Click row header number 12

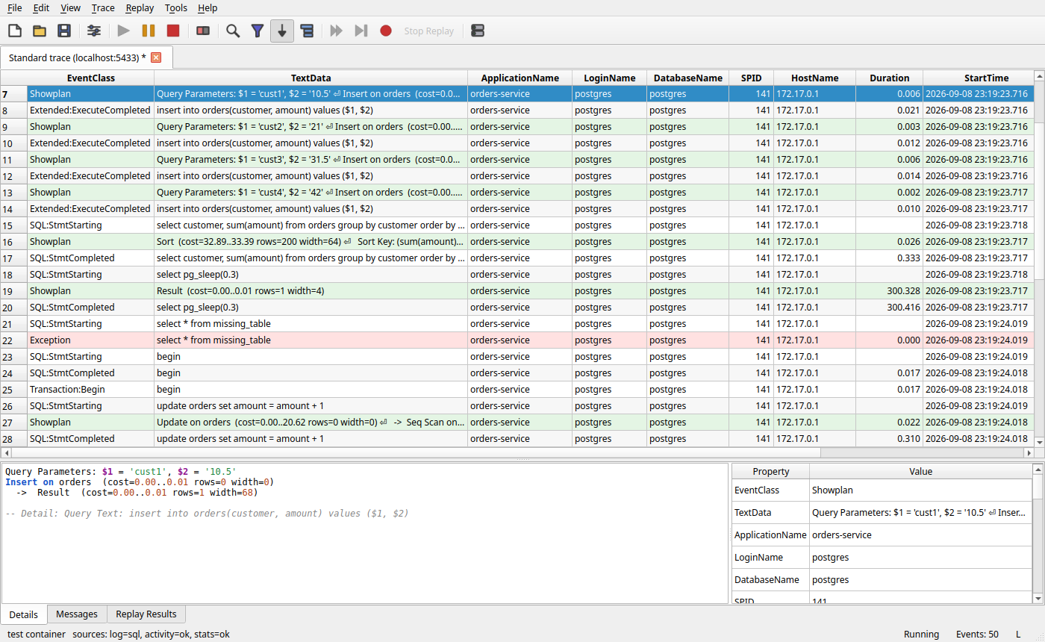[x=13, y=175]
